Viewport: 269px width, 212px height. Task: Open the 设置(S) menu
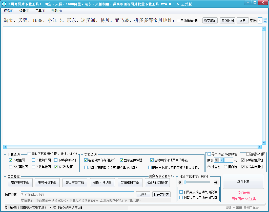(24, 11)
